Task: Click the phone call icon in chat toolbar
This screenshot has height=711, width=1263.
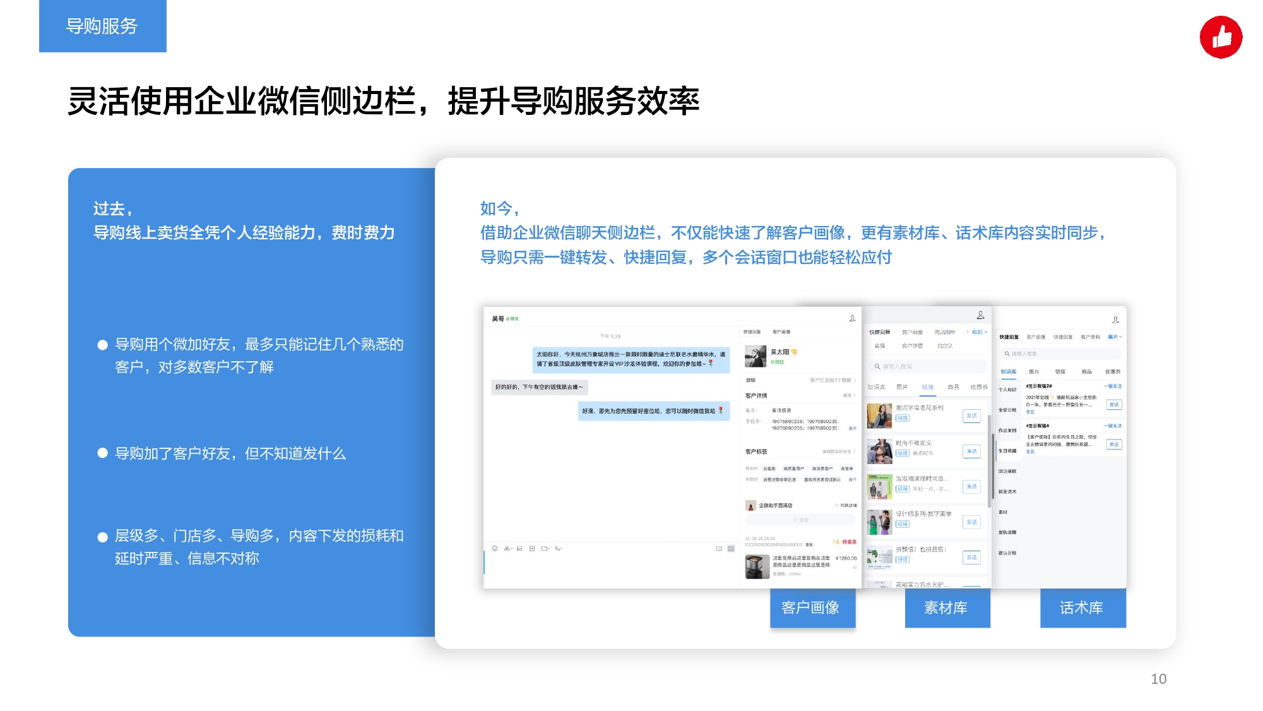Action: tap(557, 548)
